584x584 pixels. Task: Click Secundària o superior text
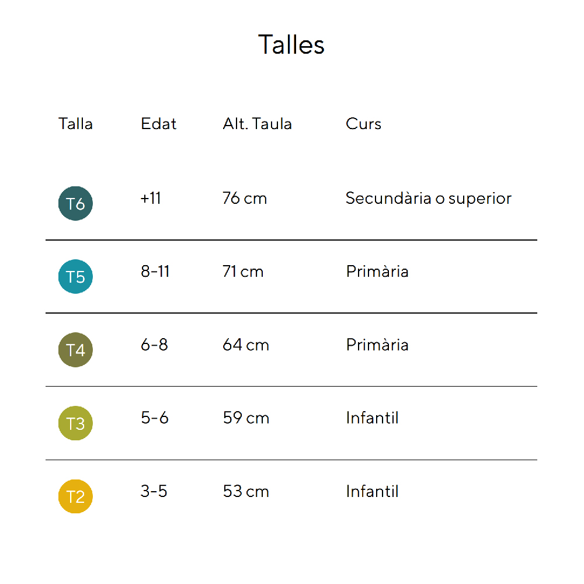click(x=428, y=199)
